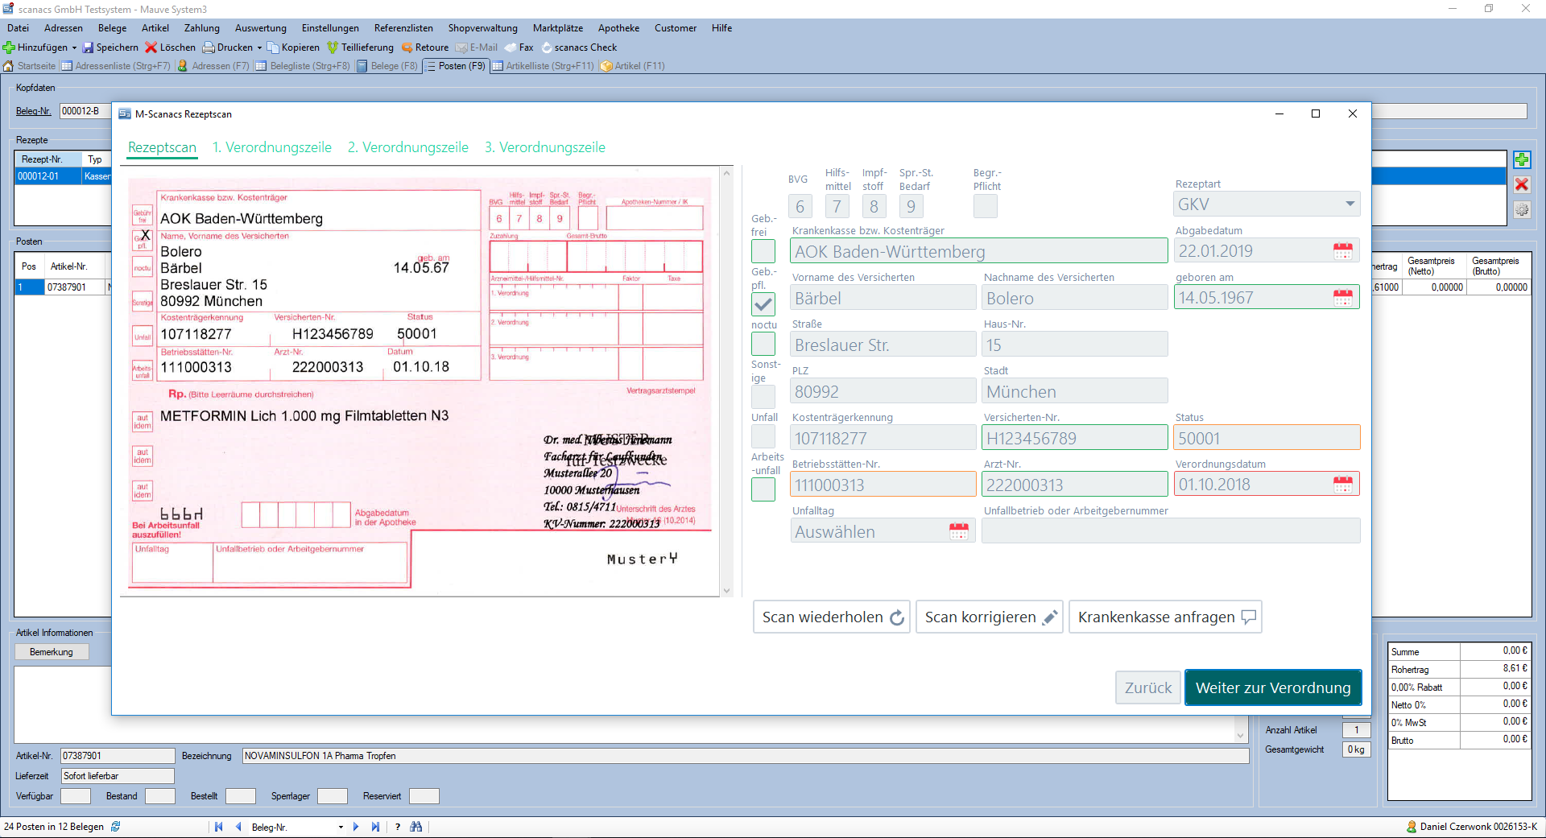Click the red X icon beside Rezepte list

click(x=1521, y=184)
